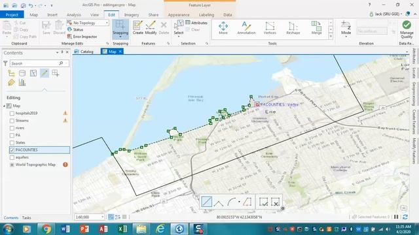Select the Annotation tool
The image size is (419, 235).
246,28
